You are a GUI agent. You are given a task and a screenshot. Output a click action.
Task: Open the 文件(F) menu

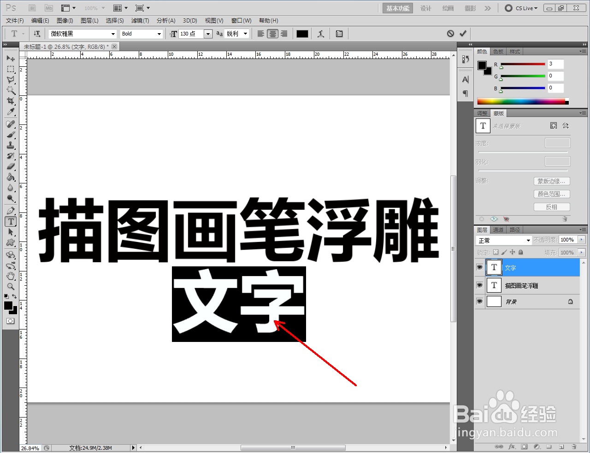click(x=15, y=21)
